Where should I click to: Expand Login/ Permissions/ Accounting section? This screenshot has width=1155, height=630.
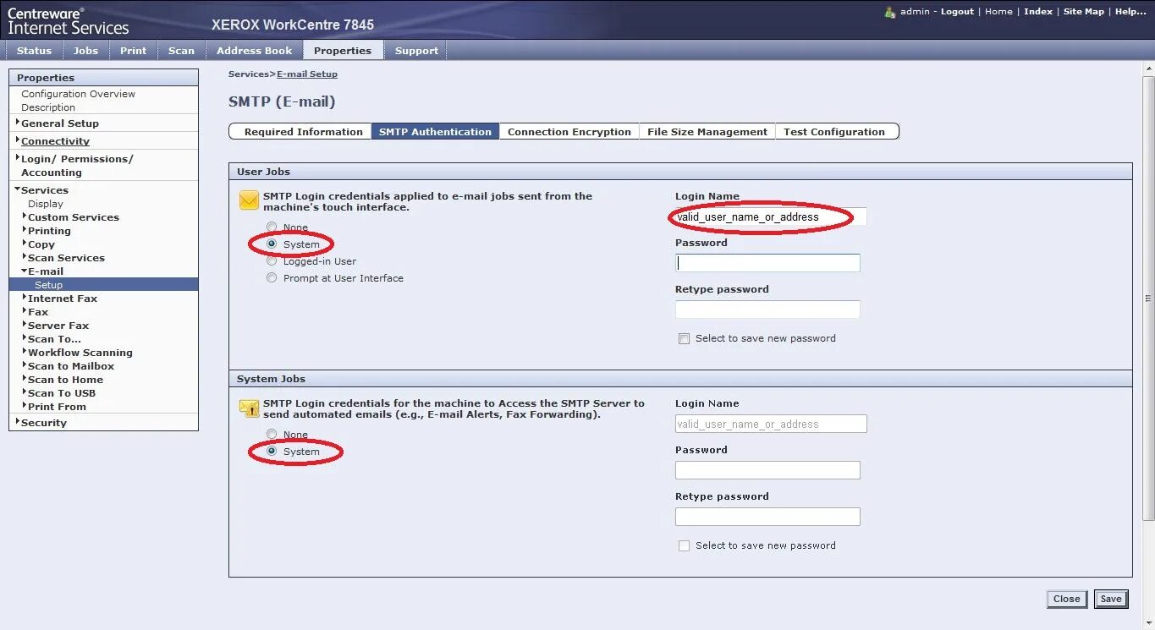pos(18,158)
